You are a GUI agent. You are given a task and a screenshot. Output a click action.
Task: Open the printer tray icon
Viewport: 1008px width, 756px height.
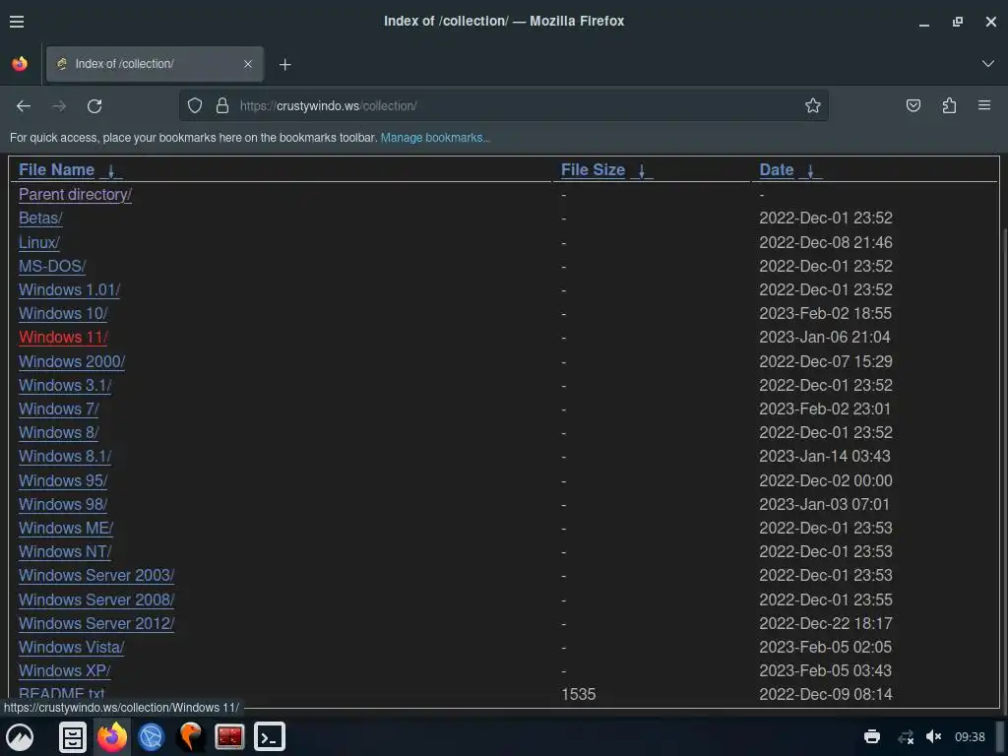pos(872,736)
